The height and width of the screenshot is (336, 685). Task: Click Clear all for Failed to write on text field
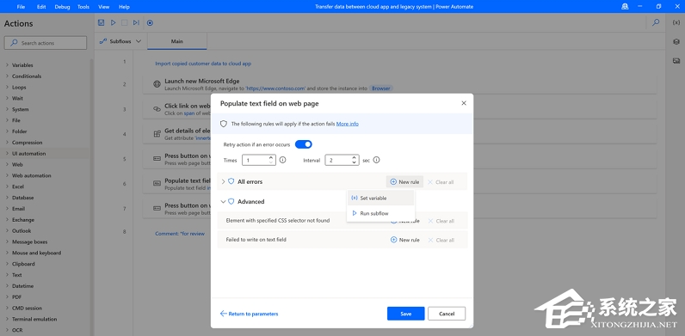coord(441,240)
